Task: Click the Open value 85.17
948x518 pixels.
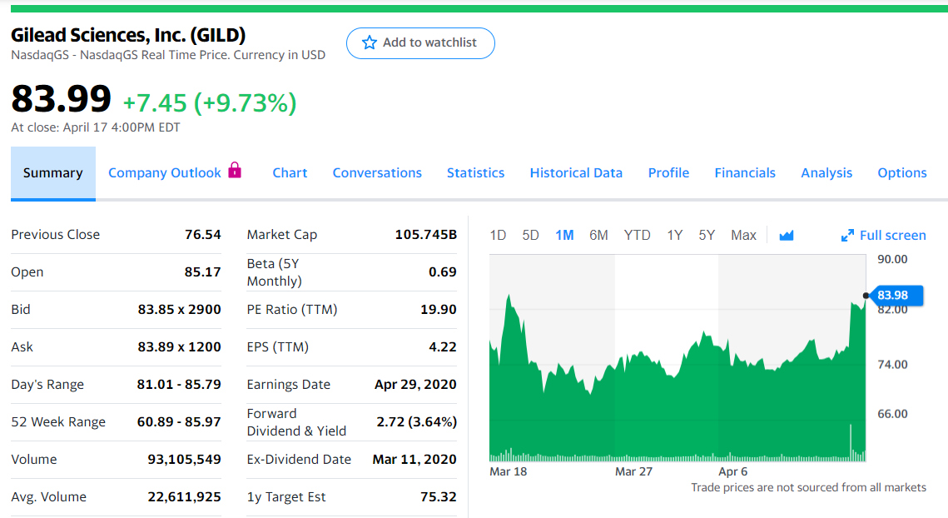Action: pos(202,272)
